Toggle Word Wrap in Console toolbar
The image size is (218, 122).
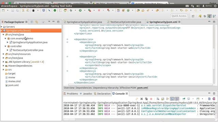[168, 99]
